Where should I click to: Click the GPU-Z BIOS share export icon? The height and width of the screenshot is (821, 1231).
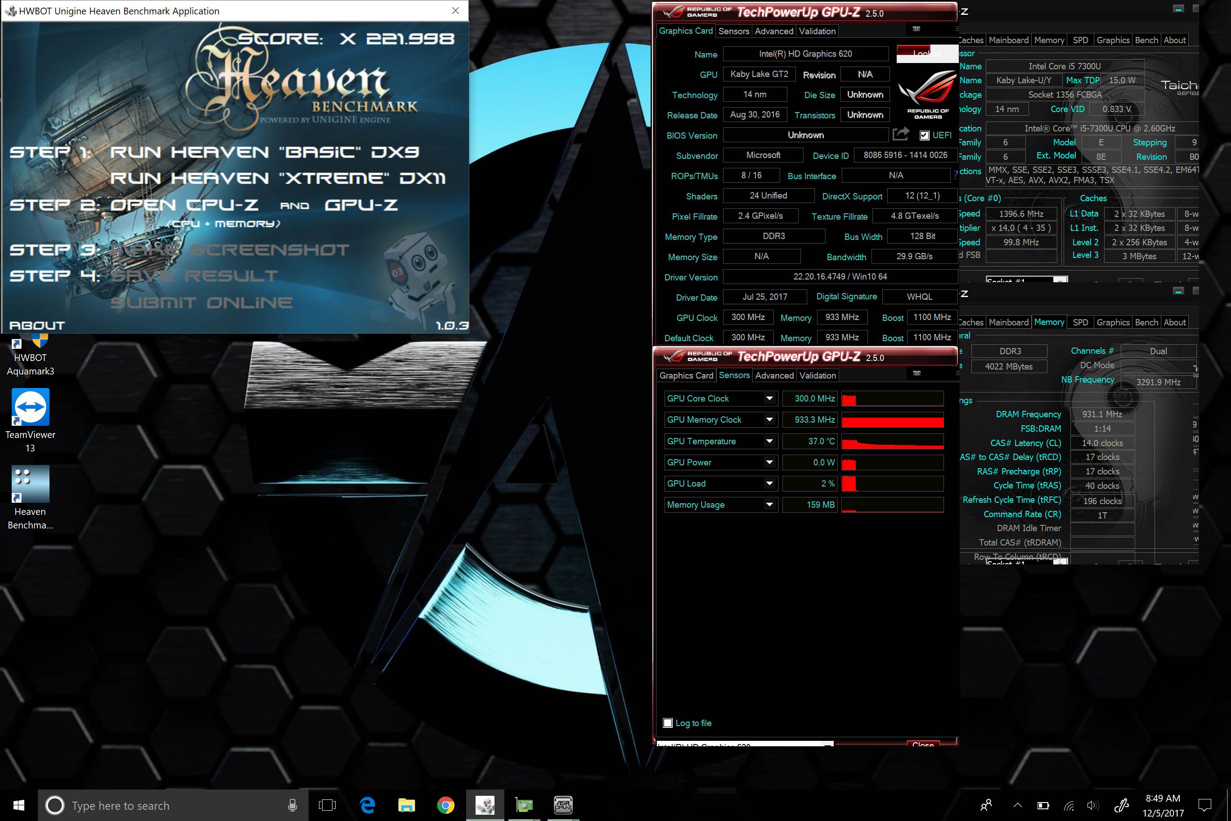coord(901,135)
